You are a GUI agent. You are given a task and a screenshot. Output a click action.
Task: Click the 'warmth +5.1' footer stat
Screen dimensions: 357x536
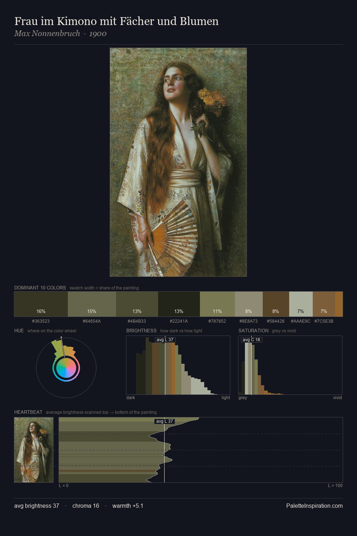coord(128,506)
